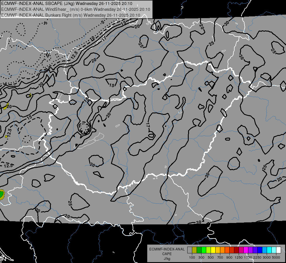Select the pink-magenta swatch after 1250
This screenshot has width=286, height=263.
241,250
